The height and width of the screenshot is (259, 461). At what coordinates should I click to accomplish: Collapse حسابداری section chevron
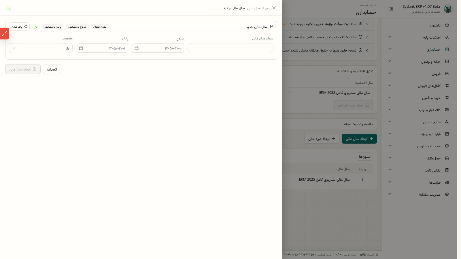(x=390, y=49)
